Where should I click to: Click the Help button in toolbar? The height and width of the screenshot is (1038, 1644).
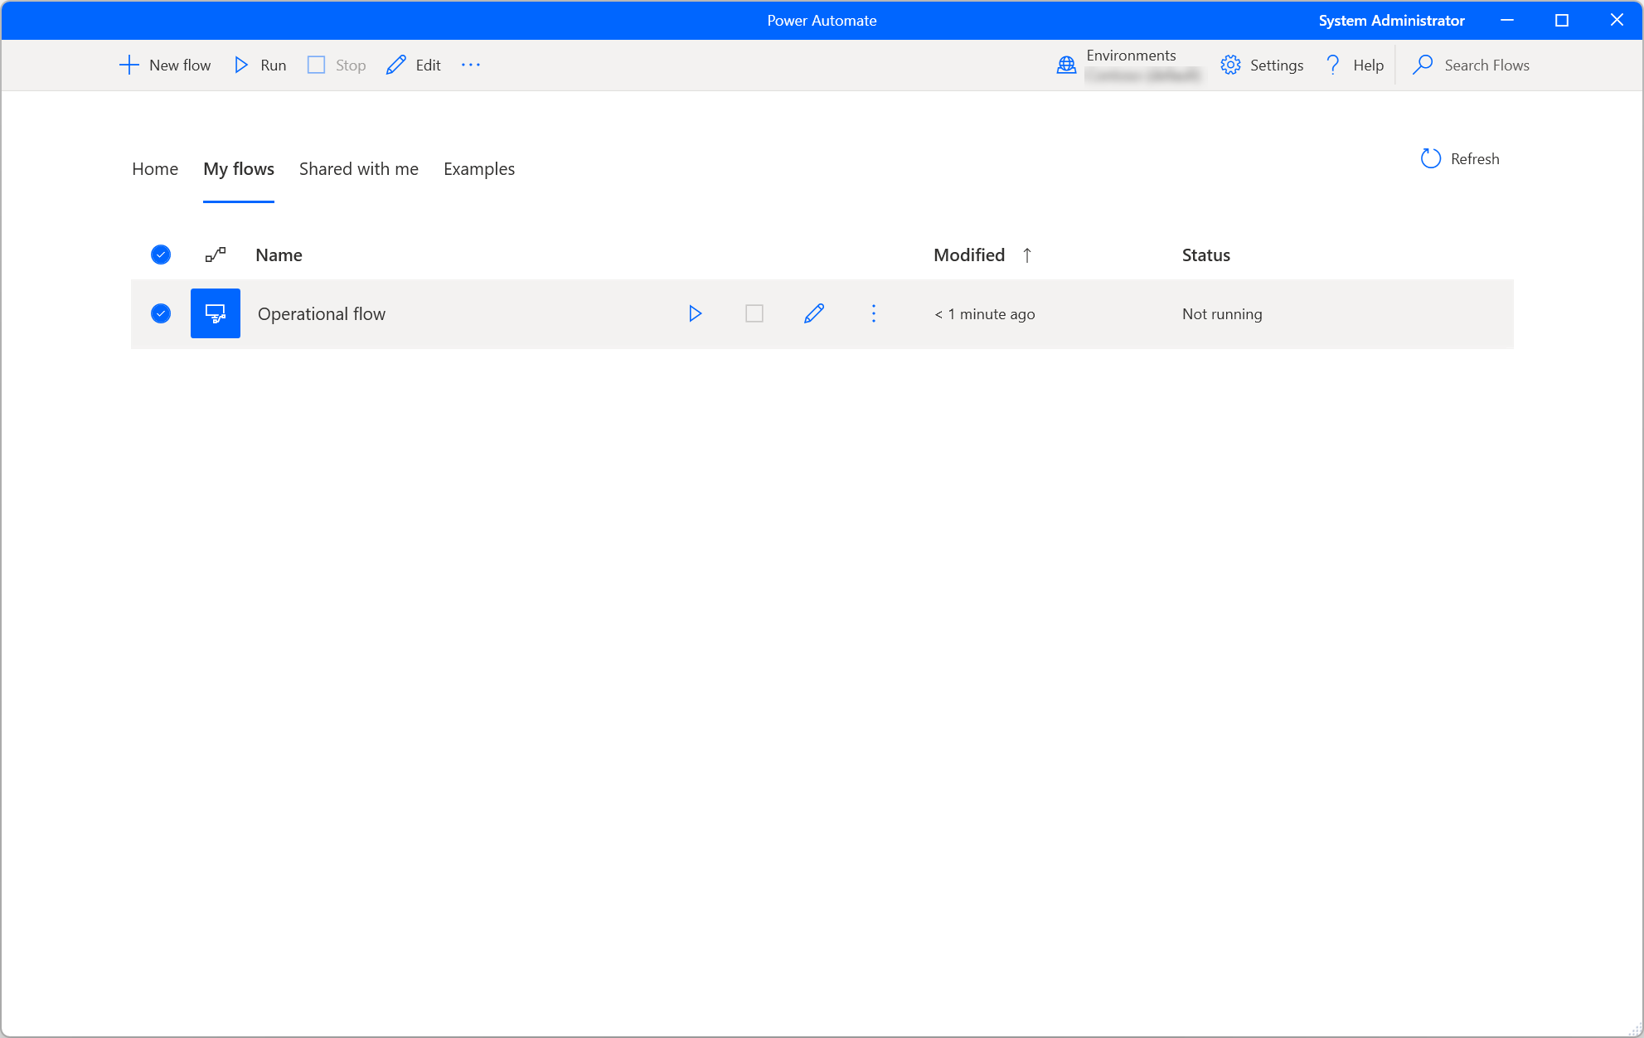coord(1354,65)
